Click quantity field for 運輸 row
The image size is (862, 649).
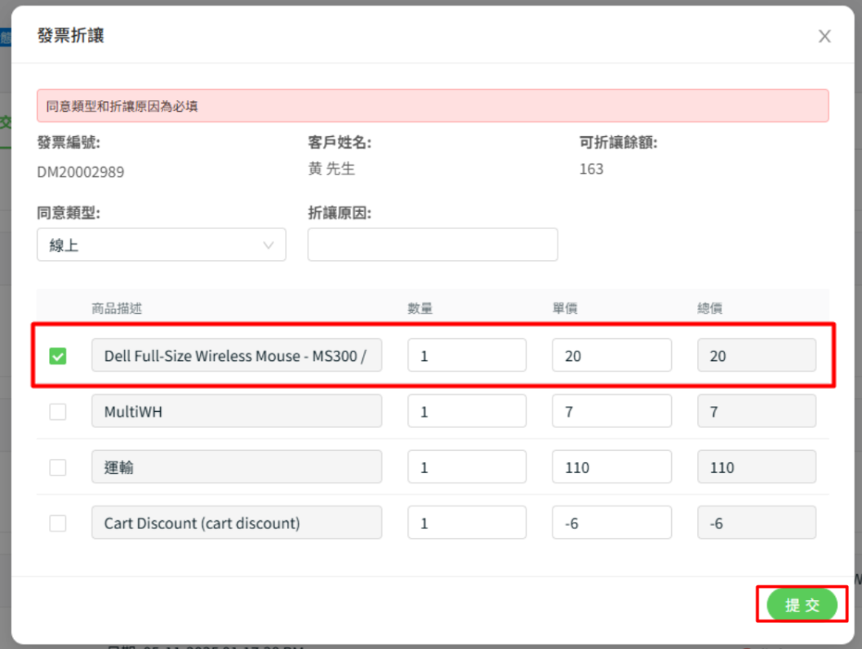[467, 468]
